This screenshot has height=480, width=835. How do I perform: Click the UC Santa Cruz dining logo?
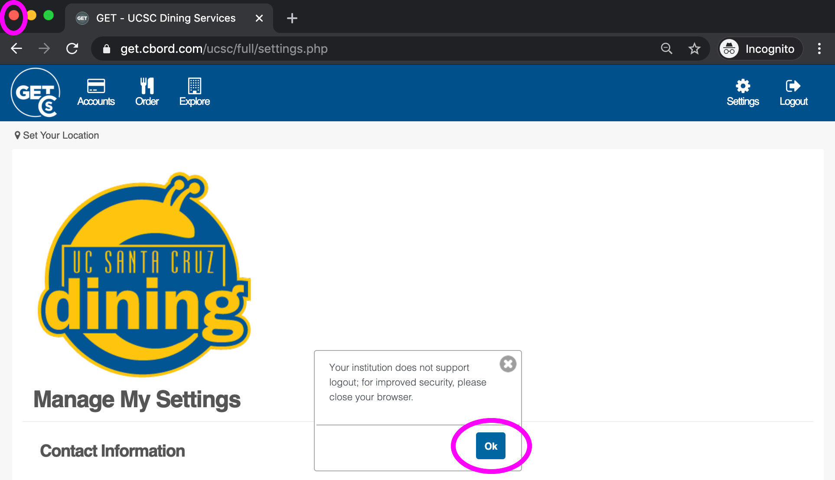144,274
